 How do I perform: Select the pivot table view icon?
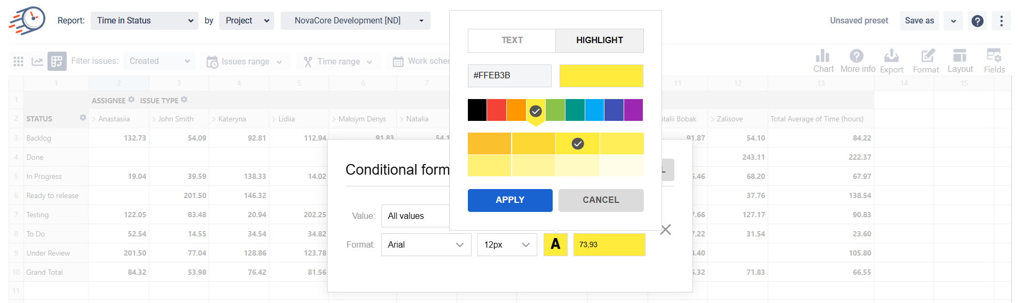(x=57, y=61)
